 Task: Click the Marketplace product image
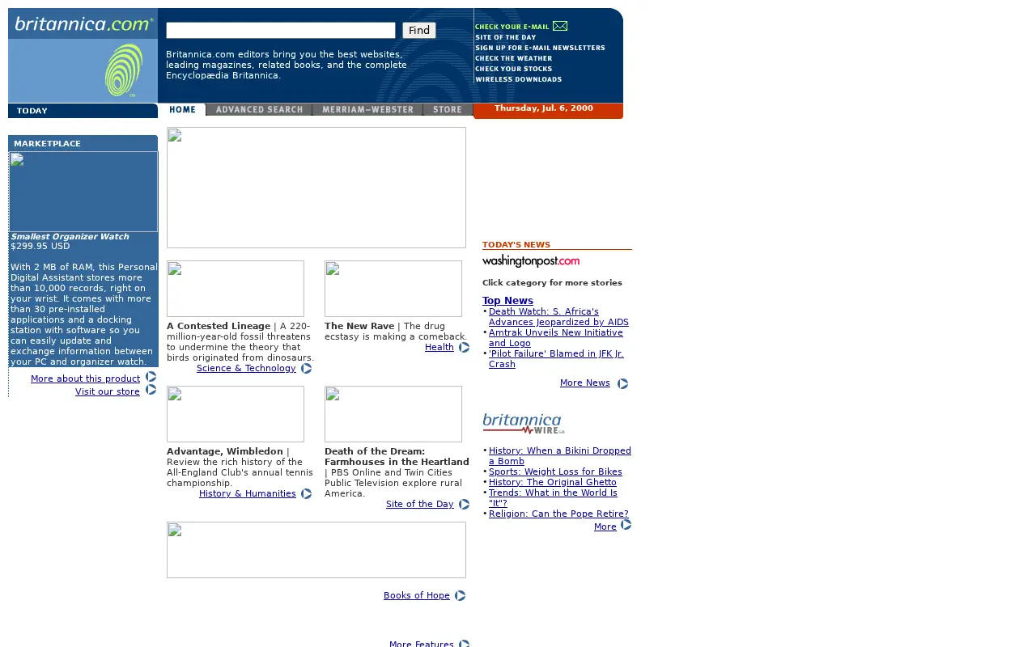[x=83, y=192]
